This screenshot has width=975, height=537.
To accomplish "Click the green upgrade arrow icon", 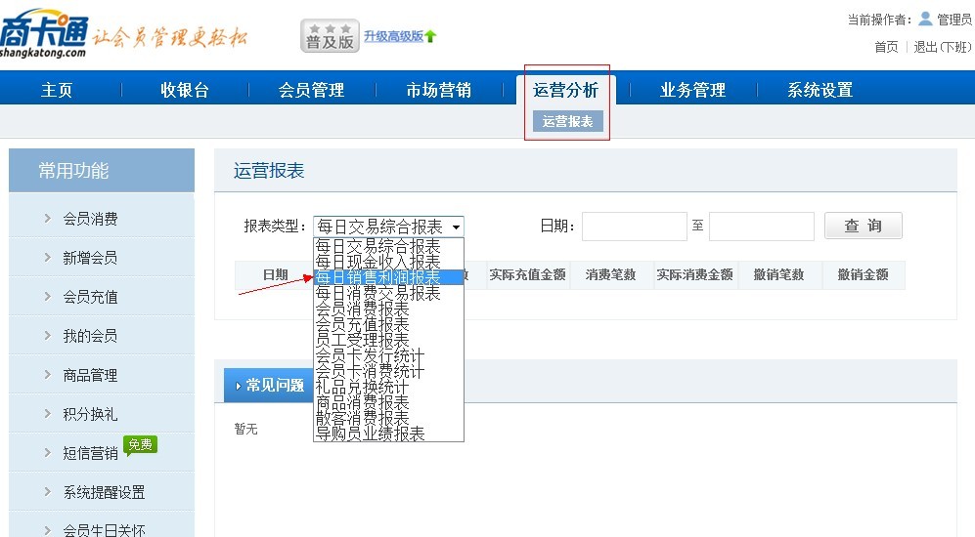I will 430,37.
